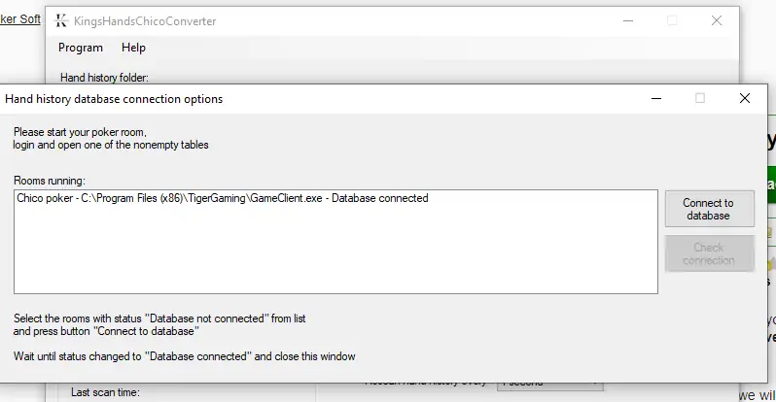This screenshot has width=776, height=402.
Task: Click the greyed-out Check connection button
Action: (709, 253)
